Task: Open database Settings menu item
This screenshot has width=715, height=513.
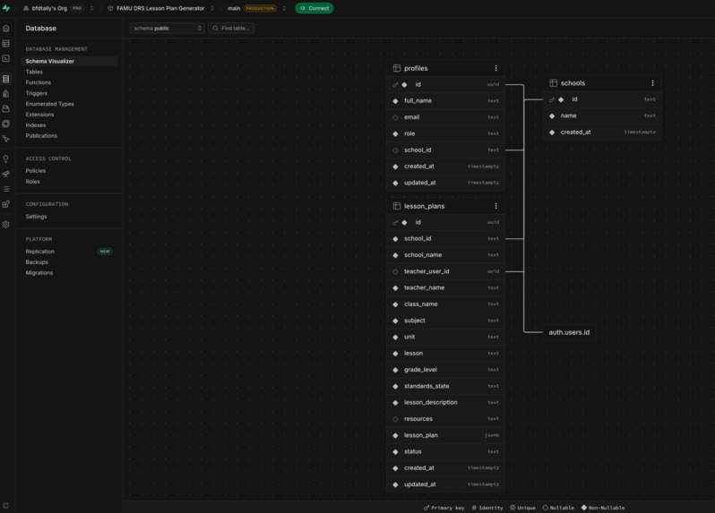Action: (x=36, y=217)
